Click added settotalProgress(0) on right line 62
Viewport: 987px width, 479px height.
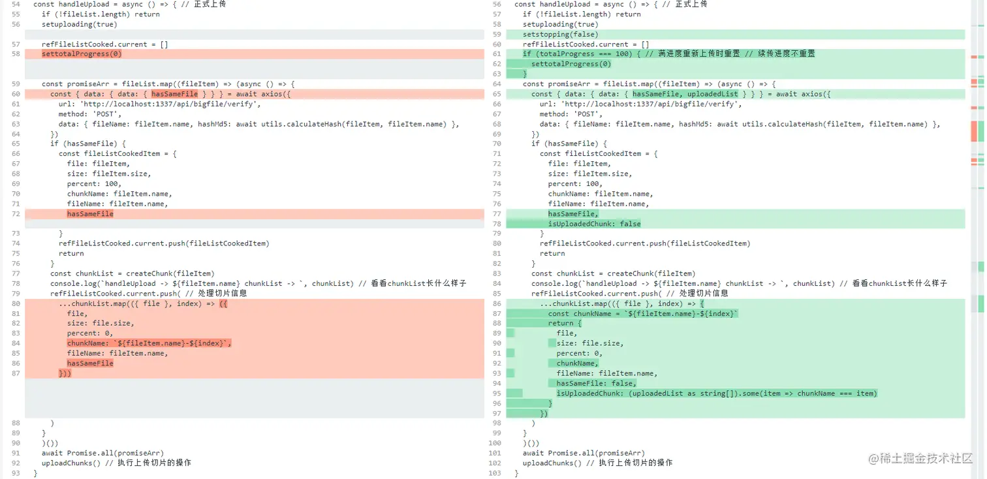(x=571, y=64)
